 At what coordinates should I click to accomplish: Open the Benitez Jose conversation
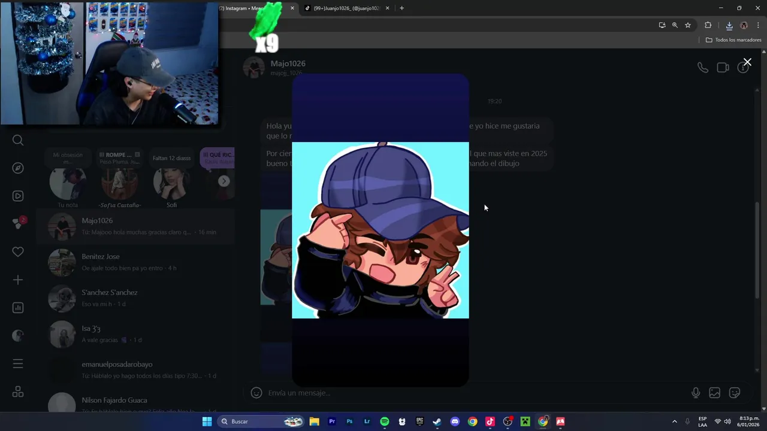click(x=135, y=262)
